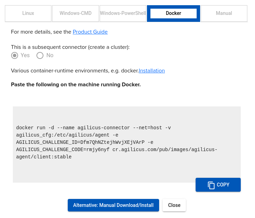This screenshot has height=218, width=255.
Task: Select the Windows-PowerShell tab
Action: pyautogui.click(x=123, y=13)
